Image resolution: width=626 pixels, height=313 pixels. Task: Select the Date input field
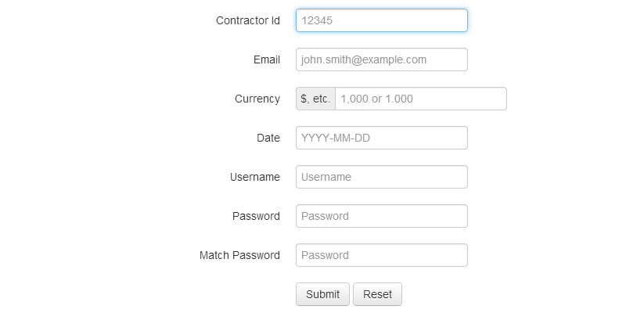[x=381, y=138]
